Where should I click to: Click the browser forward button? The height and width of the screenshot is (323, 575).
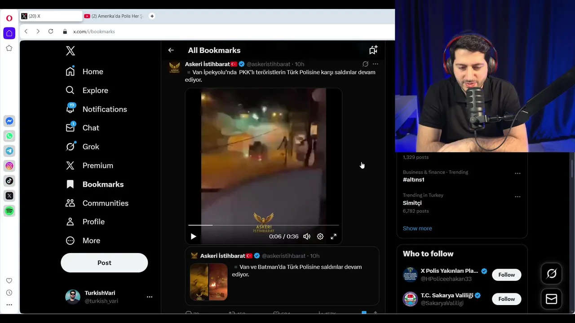point(38,31)
